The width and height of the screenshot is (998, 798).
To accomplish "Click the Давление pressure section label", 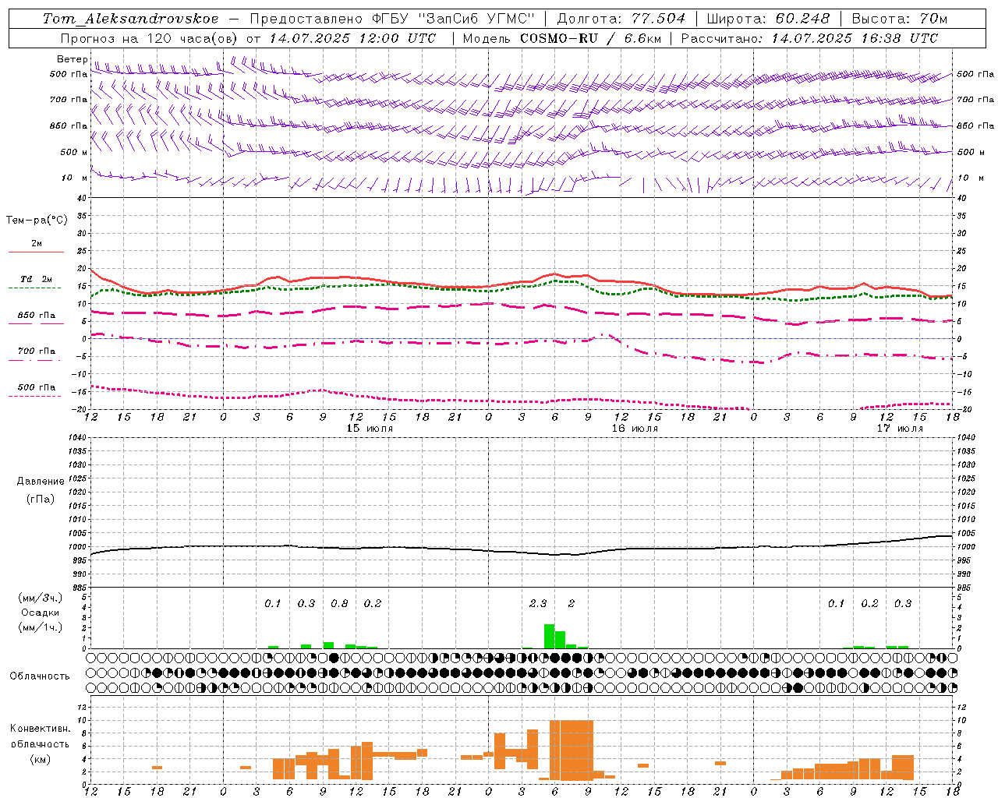I will [x=41, y=482].
